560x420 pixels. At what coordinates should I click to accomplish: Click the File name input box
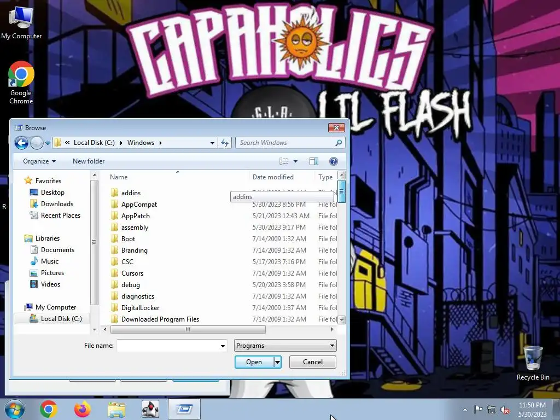[168, 346]
